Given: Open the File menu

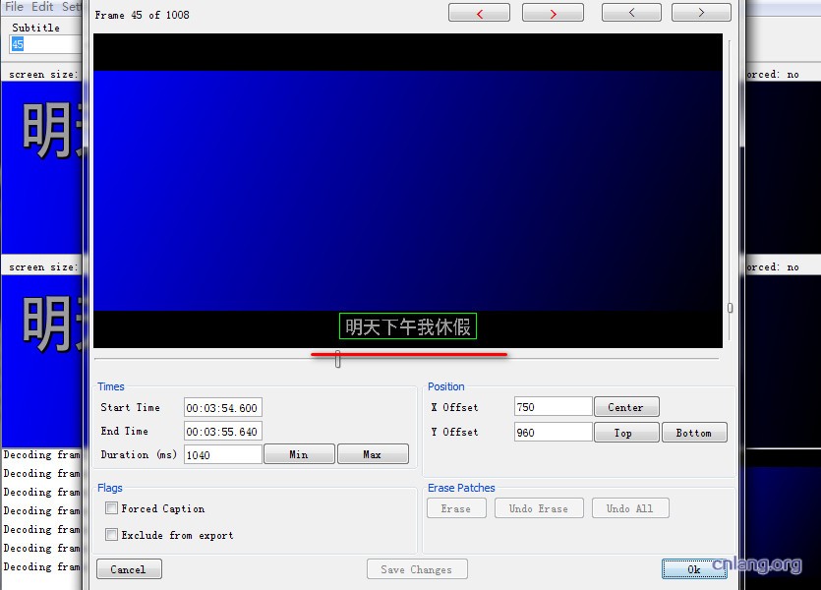Looking at the screenshot, I should (14, 7).
